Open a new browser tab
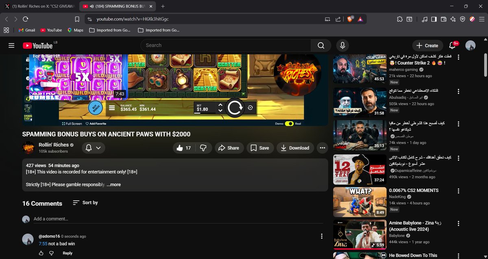Screen dimensions: 488x259 [x=163, y=6]
